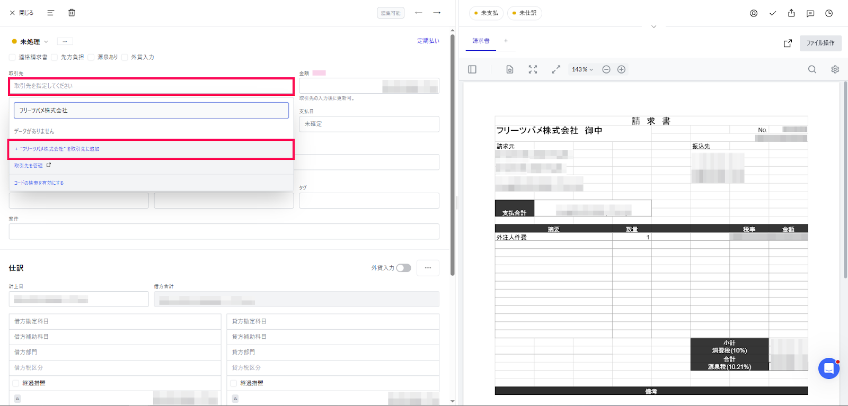Add フリーツバメ株式会社 as new 取引先
The height and width of the screenshot is (406, 848).
coord(151,149)
